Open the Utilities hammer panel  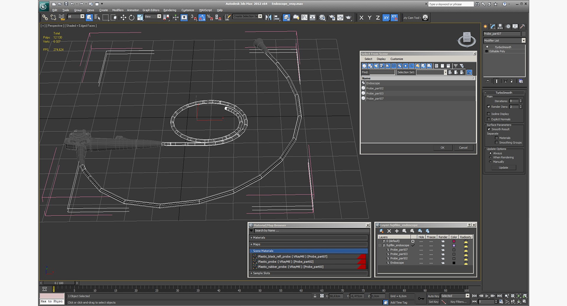tap(522, 27)
